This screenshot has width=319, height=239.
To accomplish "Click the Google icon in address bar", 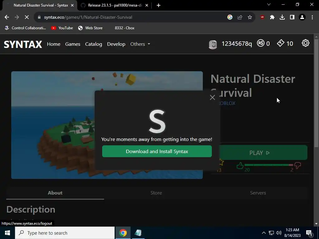I will tap(230, 17).
